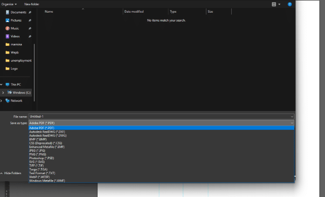Choose Adobe PDF (*.PDF) in the list
Image resolution: width=325 pixels, height=197 pixels.
161,128
